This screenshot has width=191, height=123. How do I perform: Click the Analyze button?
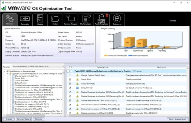(x=9, y=119)
